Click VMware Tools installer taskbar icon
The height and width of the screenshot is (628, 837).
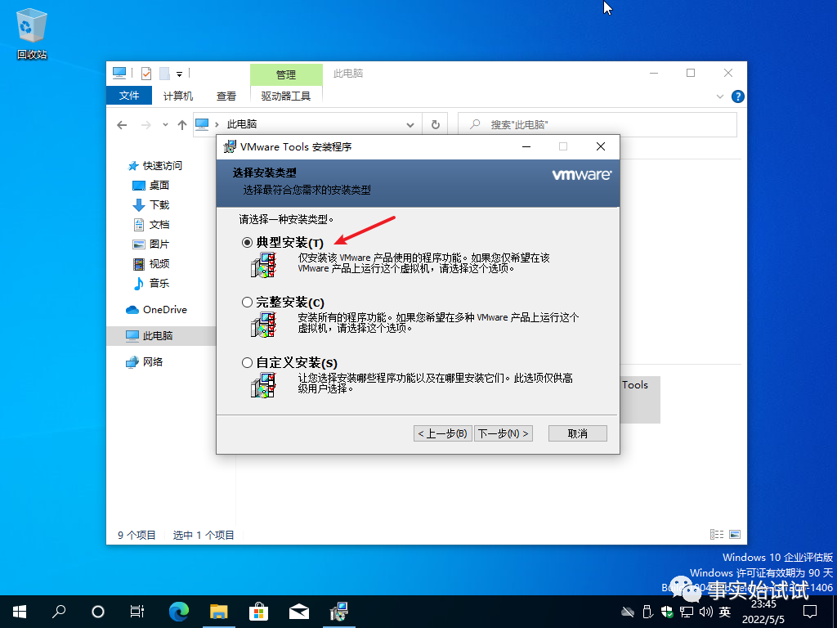click(x=339, y=612)
